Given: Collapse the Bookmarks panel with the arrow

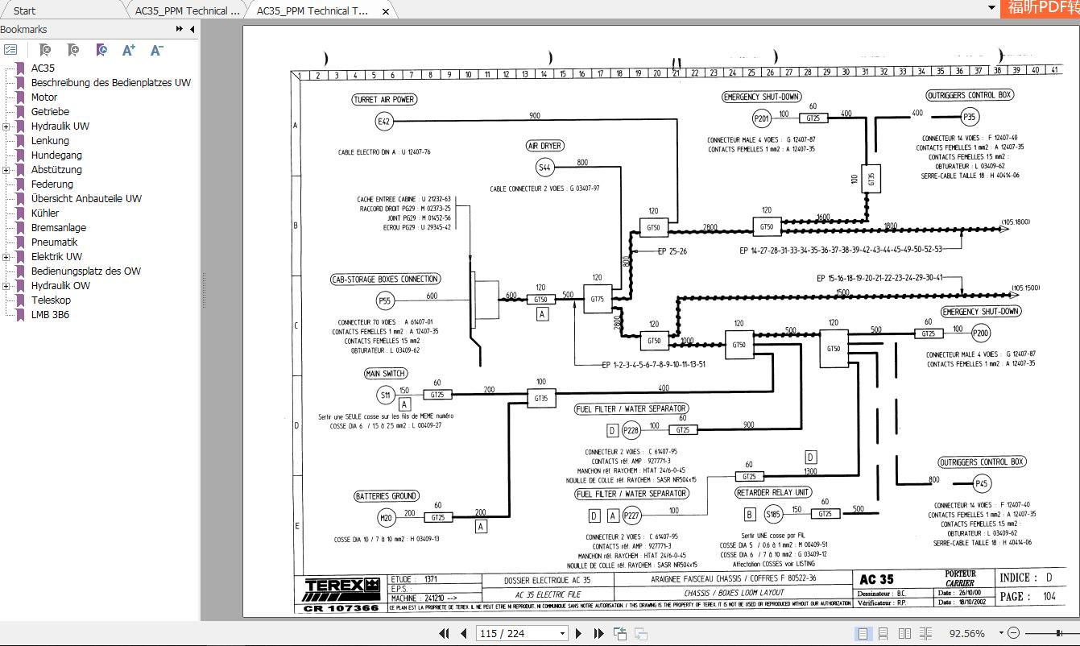Looking at the screenshot, I should [x=193, y=30].
